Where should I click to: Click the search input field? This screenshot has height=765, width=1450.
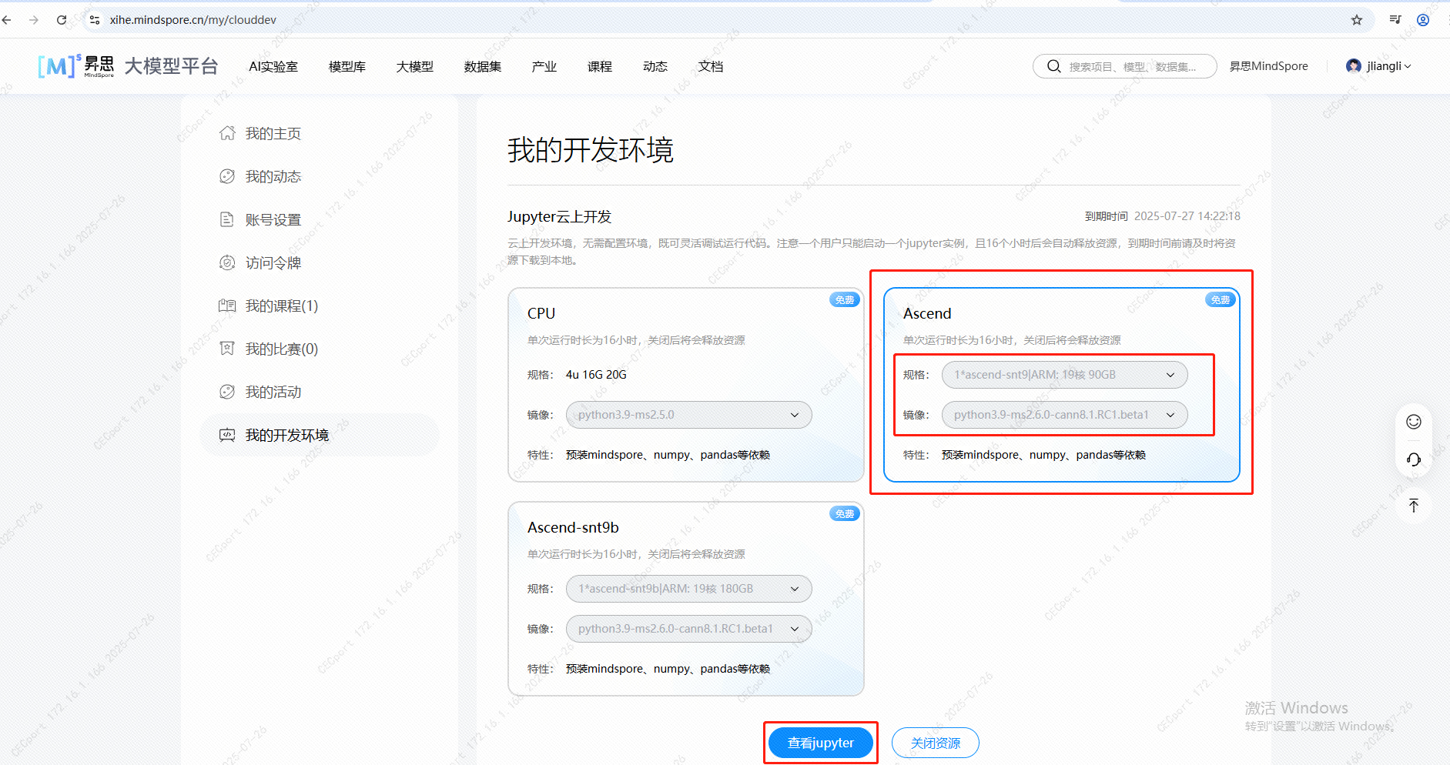point(1125,66)
